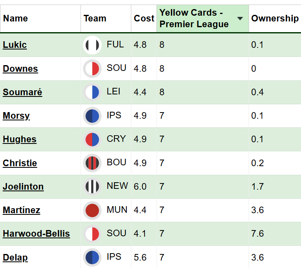Viewport: 301px width, 268px height.
Task: Click the Fulham kit icon beside Lukic
Action: (x=92, y=45)
